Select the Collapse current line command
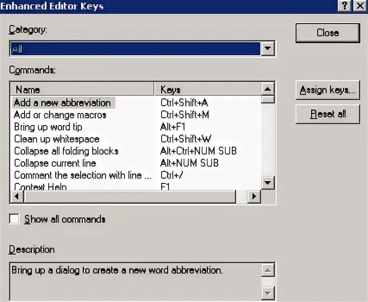Image resolution: width=368 pixels, height=302 pixels. 55,163
